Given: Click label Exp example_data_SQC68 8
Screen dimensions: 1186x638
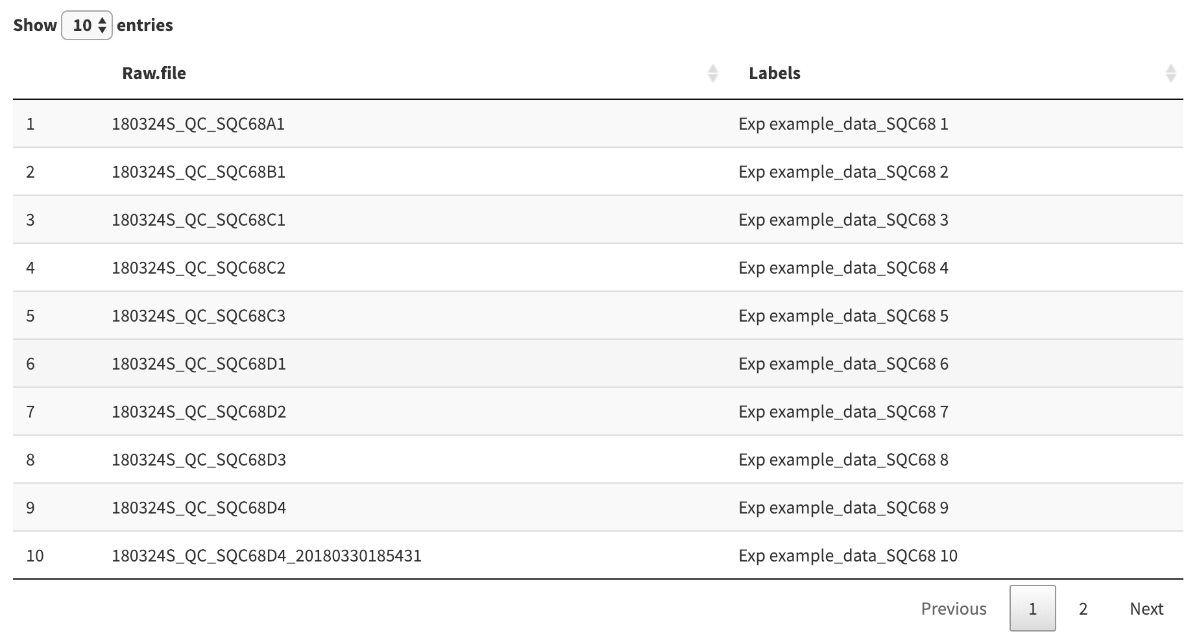Looking at the screenshot, I should click(x=843, y=460).
